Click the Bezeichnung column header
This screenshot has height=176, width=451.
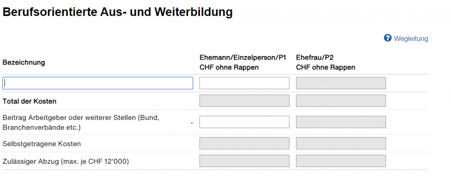point(24,62)
